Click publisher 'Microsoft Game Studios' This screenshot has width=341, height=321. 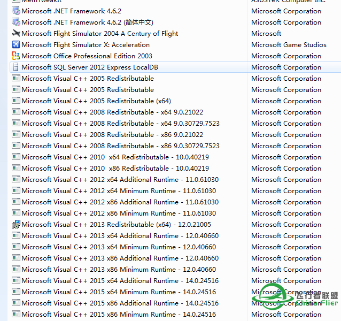(289, 45)
